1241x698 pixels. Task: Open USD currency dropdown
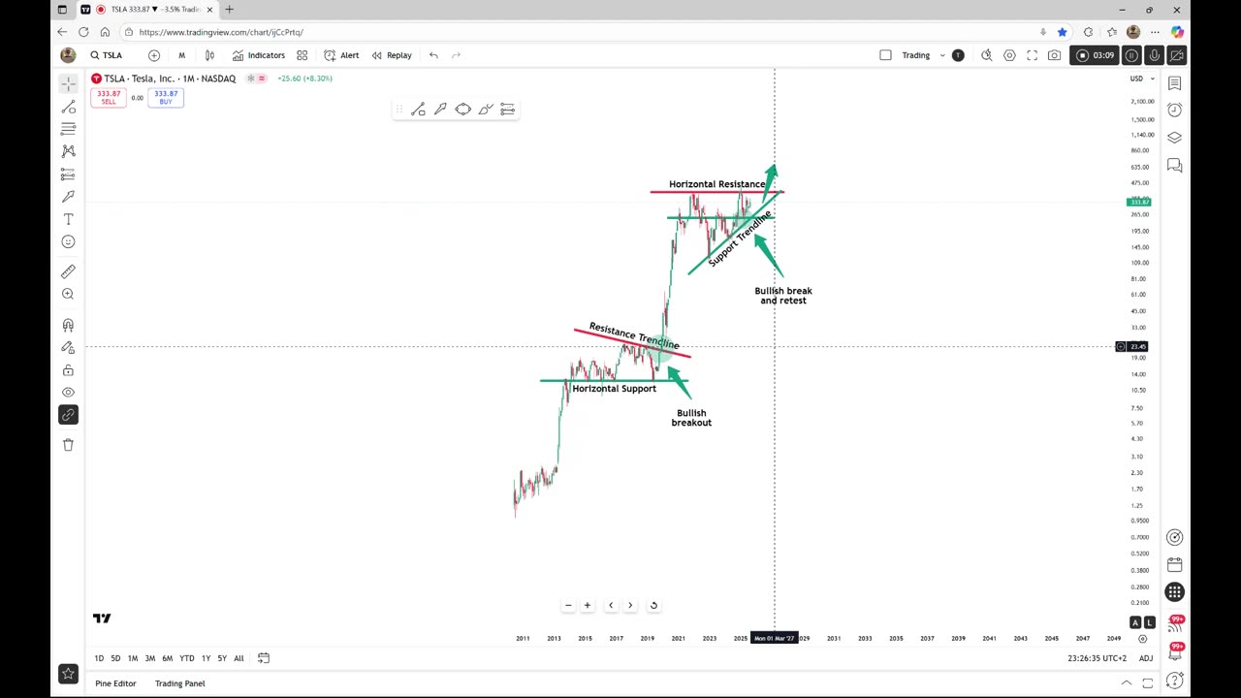click(x=1141, y=79)
